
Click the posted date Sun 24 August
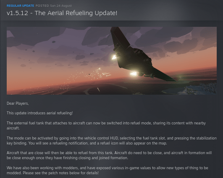click(x=61, y=6)
